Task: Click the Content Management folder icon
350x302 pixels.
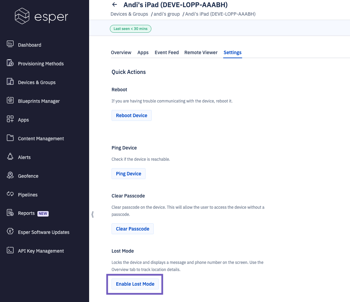Action: coord(10,138)
